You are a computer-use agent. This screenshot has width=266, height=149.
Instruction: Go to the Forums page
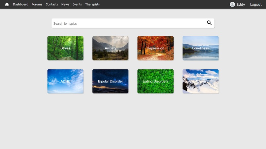point(37,4)
